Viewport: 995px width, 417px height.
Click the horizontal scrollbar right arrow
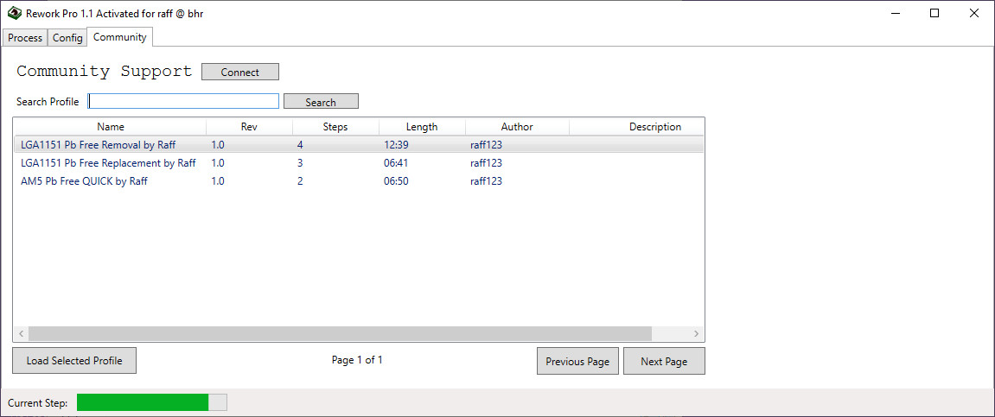pos(696,333)
